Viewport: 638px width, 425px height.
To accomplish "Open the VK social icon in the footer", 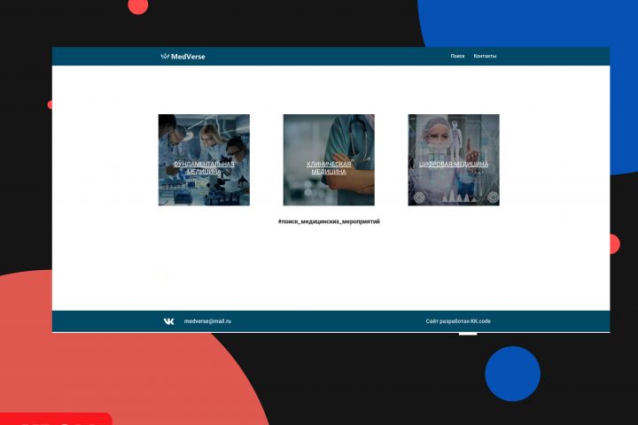I will [x=169, y=321].
